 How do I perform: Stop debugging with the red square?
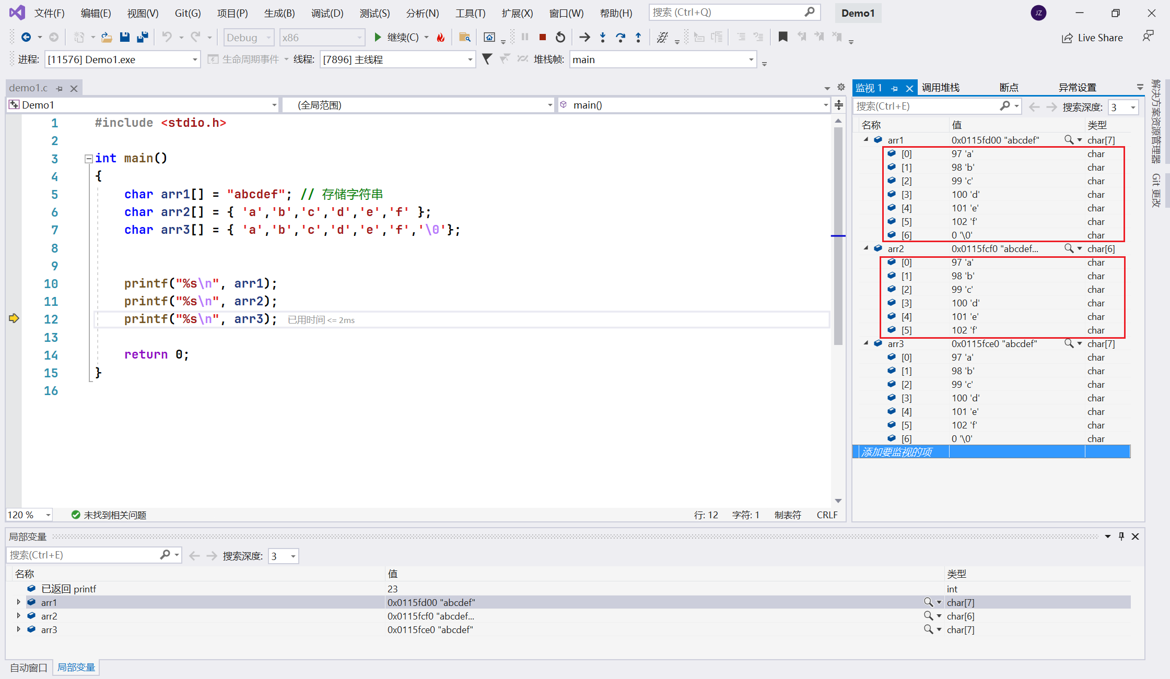point(543,37)
